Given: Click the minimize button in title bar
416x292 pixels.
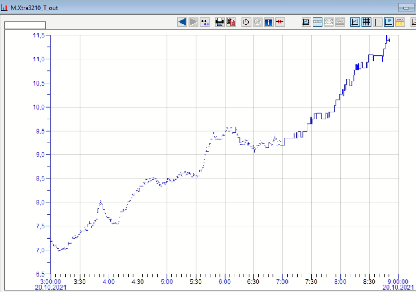Looking at the screenshot, I should click(x=406, y=8).
